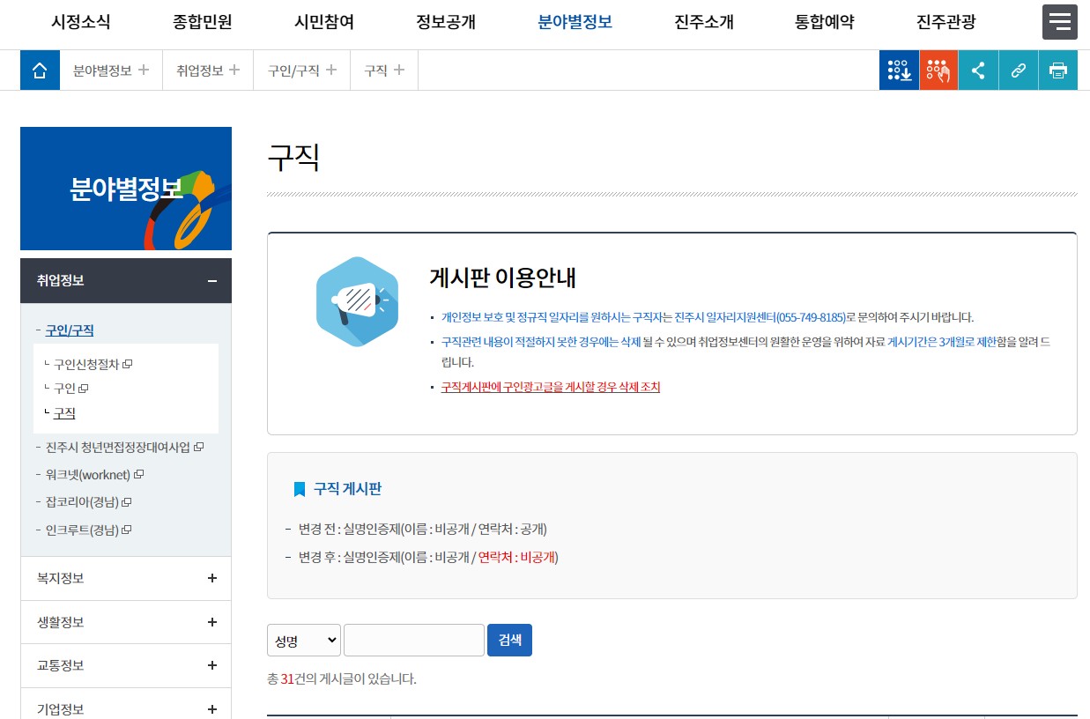Print the page using the printer icon
This screenshot has width=1090, height=719.
1057,70
